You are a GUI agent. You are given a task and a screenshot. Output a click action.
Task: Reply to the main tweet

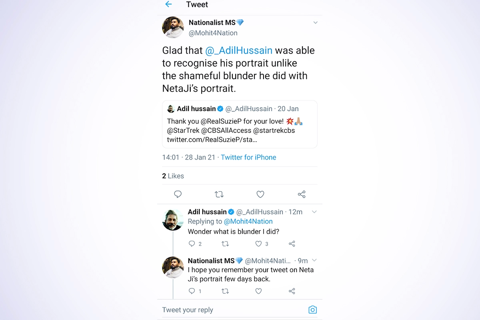pos(178,194)
